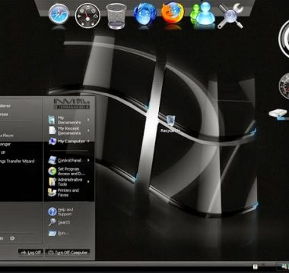Click the white system tray icon
Screen dimensions: 289x273
point(256,266)
